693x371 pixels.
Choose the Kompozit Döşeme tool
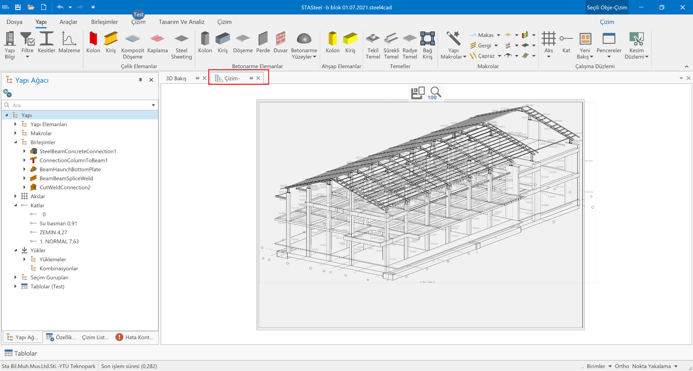pos(132,39)
